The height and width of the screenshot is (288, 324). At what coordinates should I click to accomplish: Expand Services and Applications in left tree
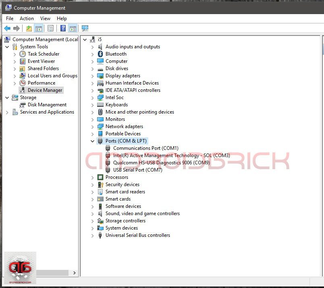(x=7, y=112)
